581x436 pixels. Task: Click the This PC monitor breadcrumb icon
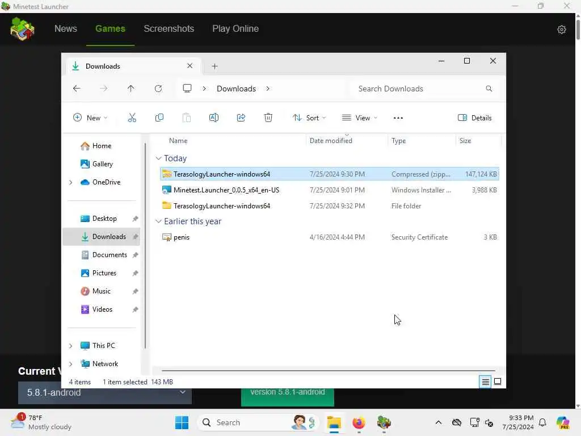click(x=187, y=88)
